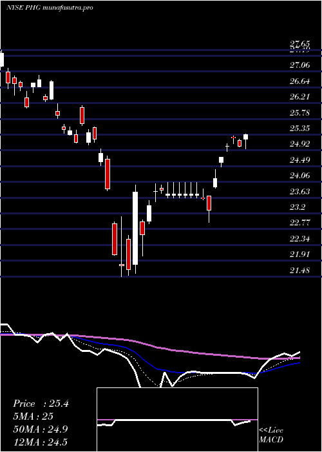322x452 pixels.
Task: Select the 21.48 price level label
Action: click(x=300, y=270)
